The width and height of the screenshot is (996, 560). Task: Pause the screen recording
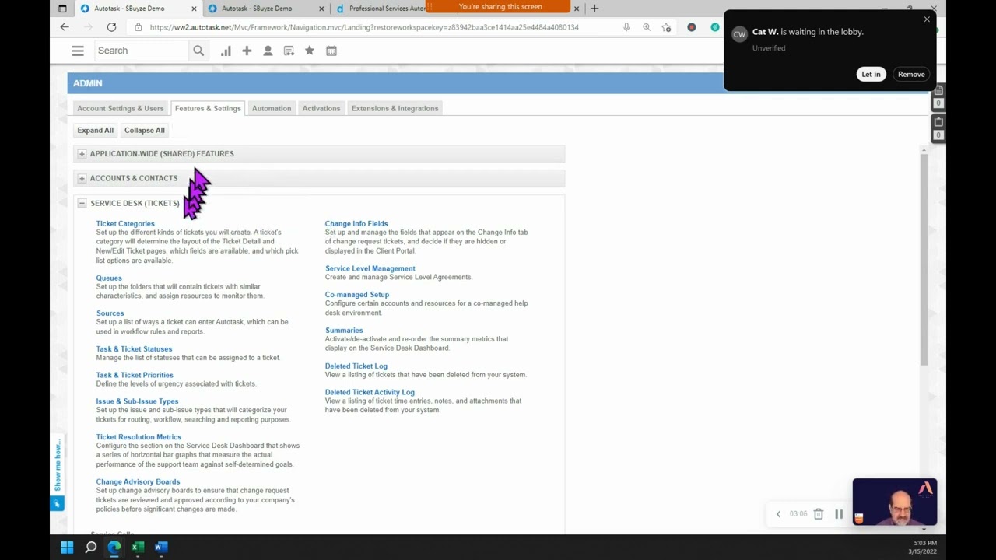[x=839, y=514]
